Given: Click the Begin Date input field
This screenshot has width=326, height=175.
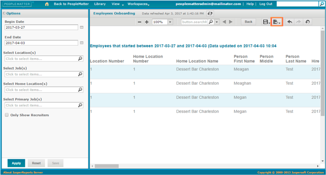Looking at the screenshot, I should 41,27.
